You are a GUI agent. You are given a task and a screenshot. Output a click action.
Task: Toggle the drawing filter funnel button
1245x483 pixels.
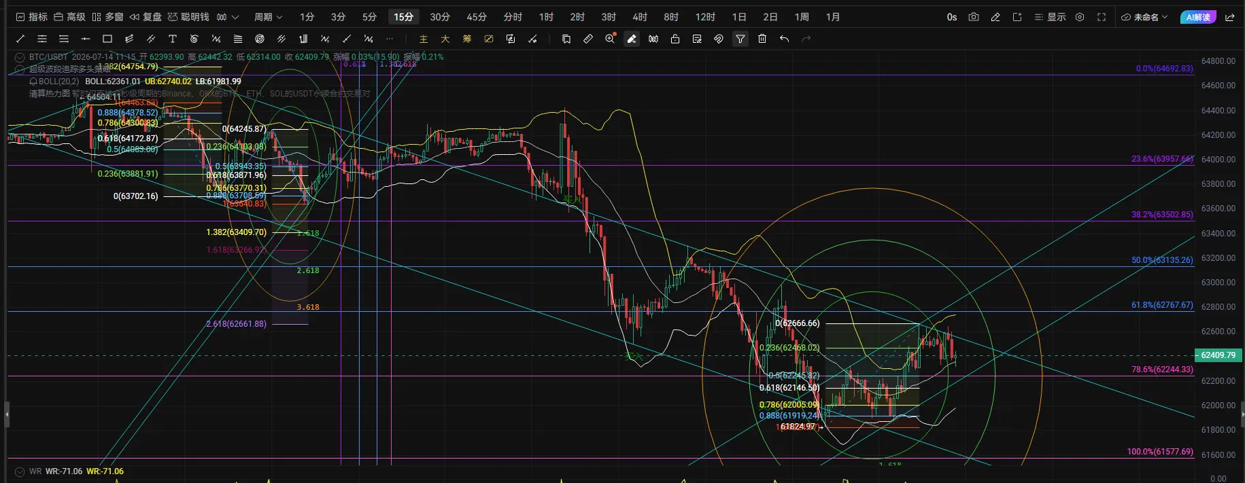pos(740,39)
